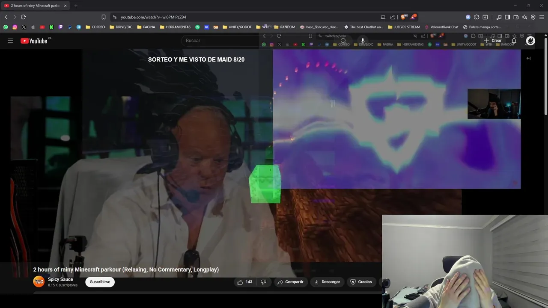Go to YouTube home via logo
548x308 pixels.
34,41
